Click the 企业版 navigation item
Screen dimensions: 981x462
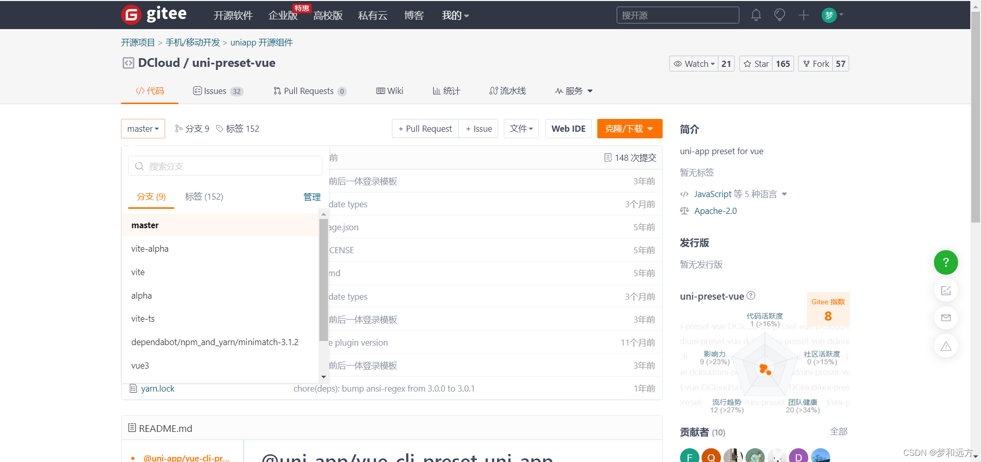(283, 15)
